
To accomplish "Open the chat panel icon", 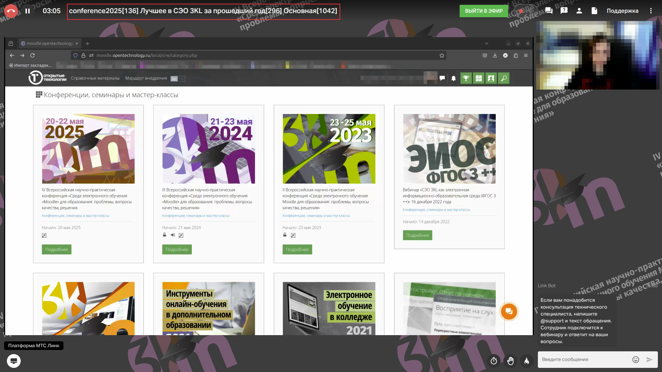I will (x=549, y=11).
